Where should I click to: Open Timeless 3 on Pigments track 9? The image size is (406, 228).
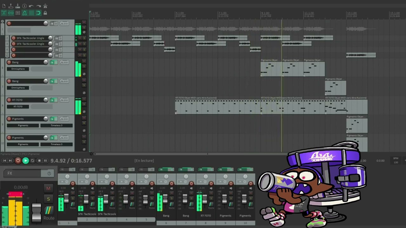(56, 125)
